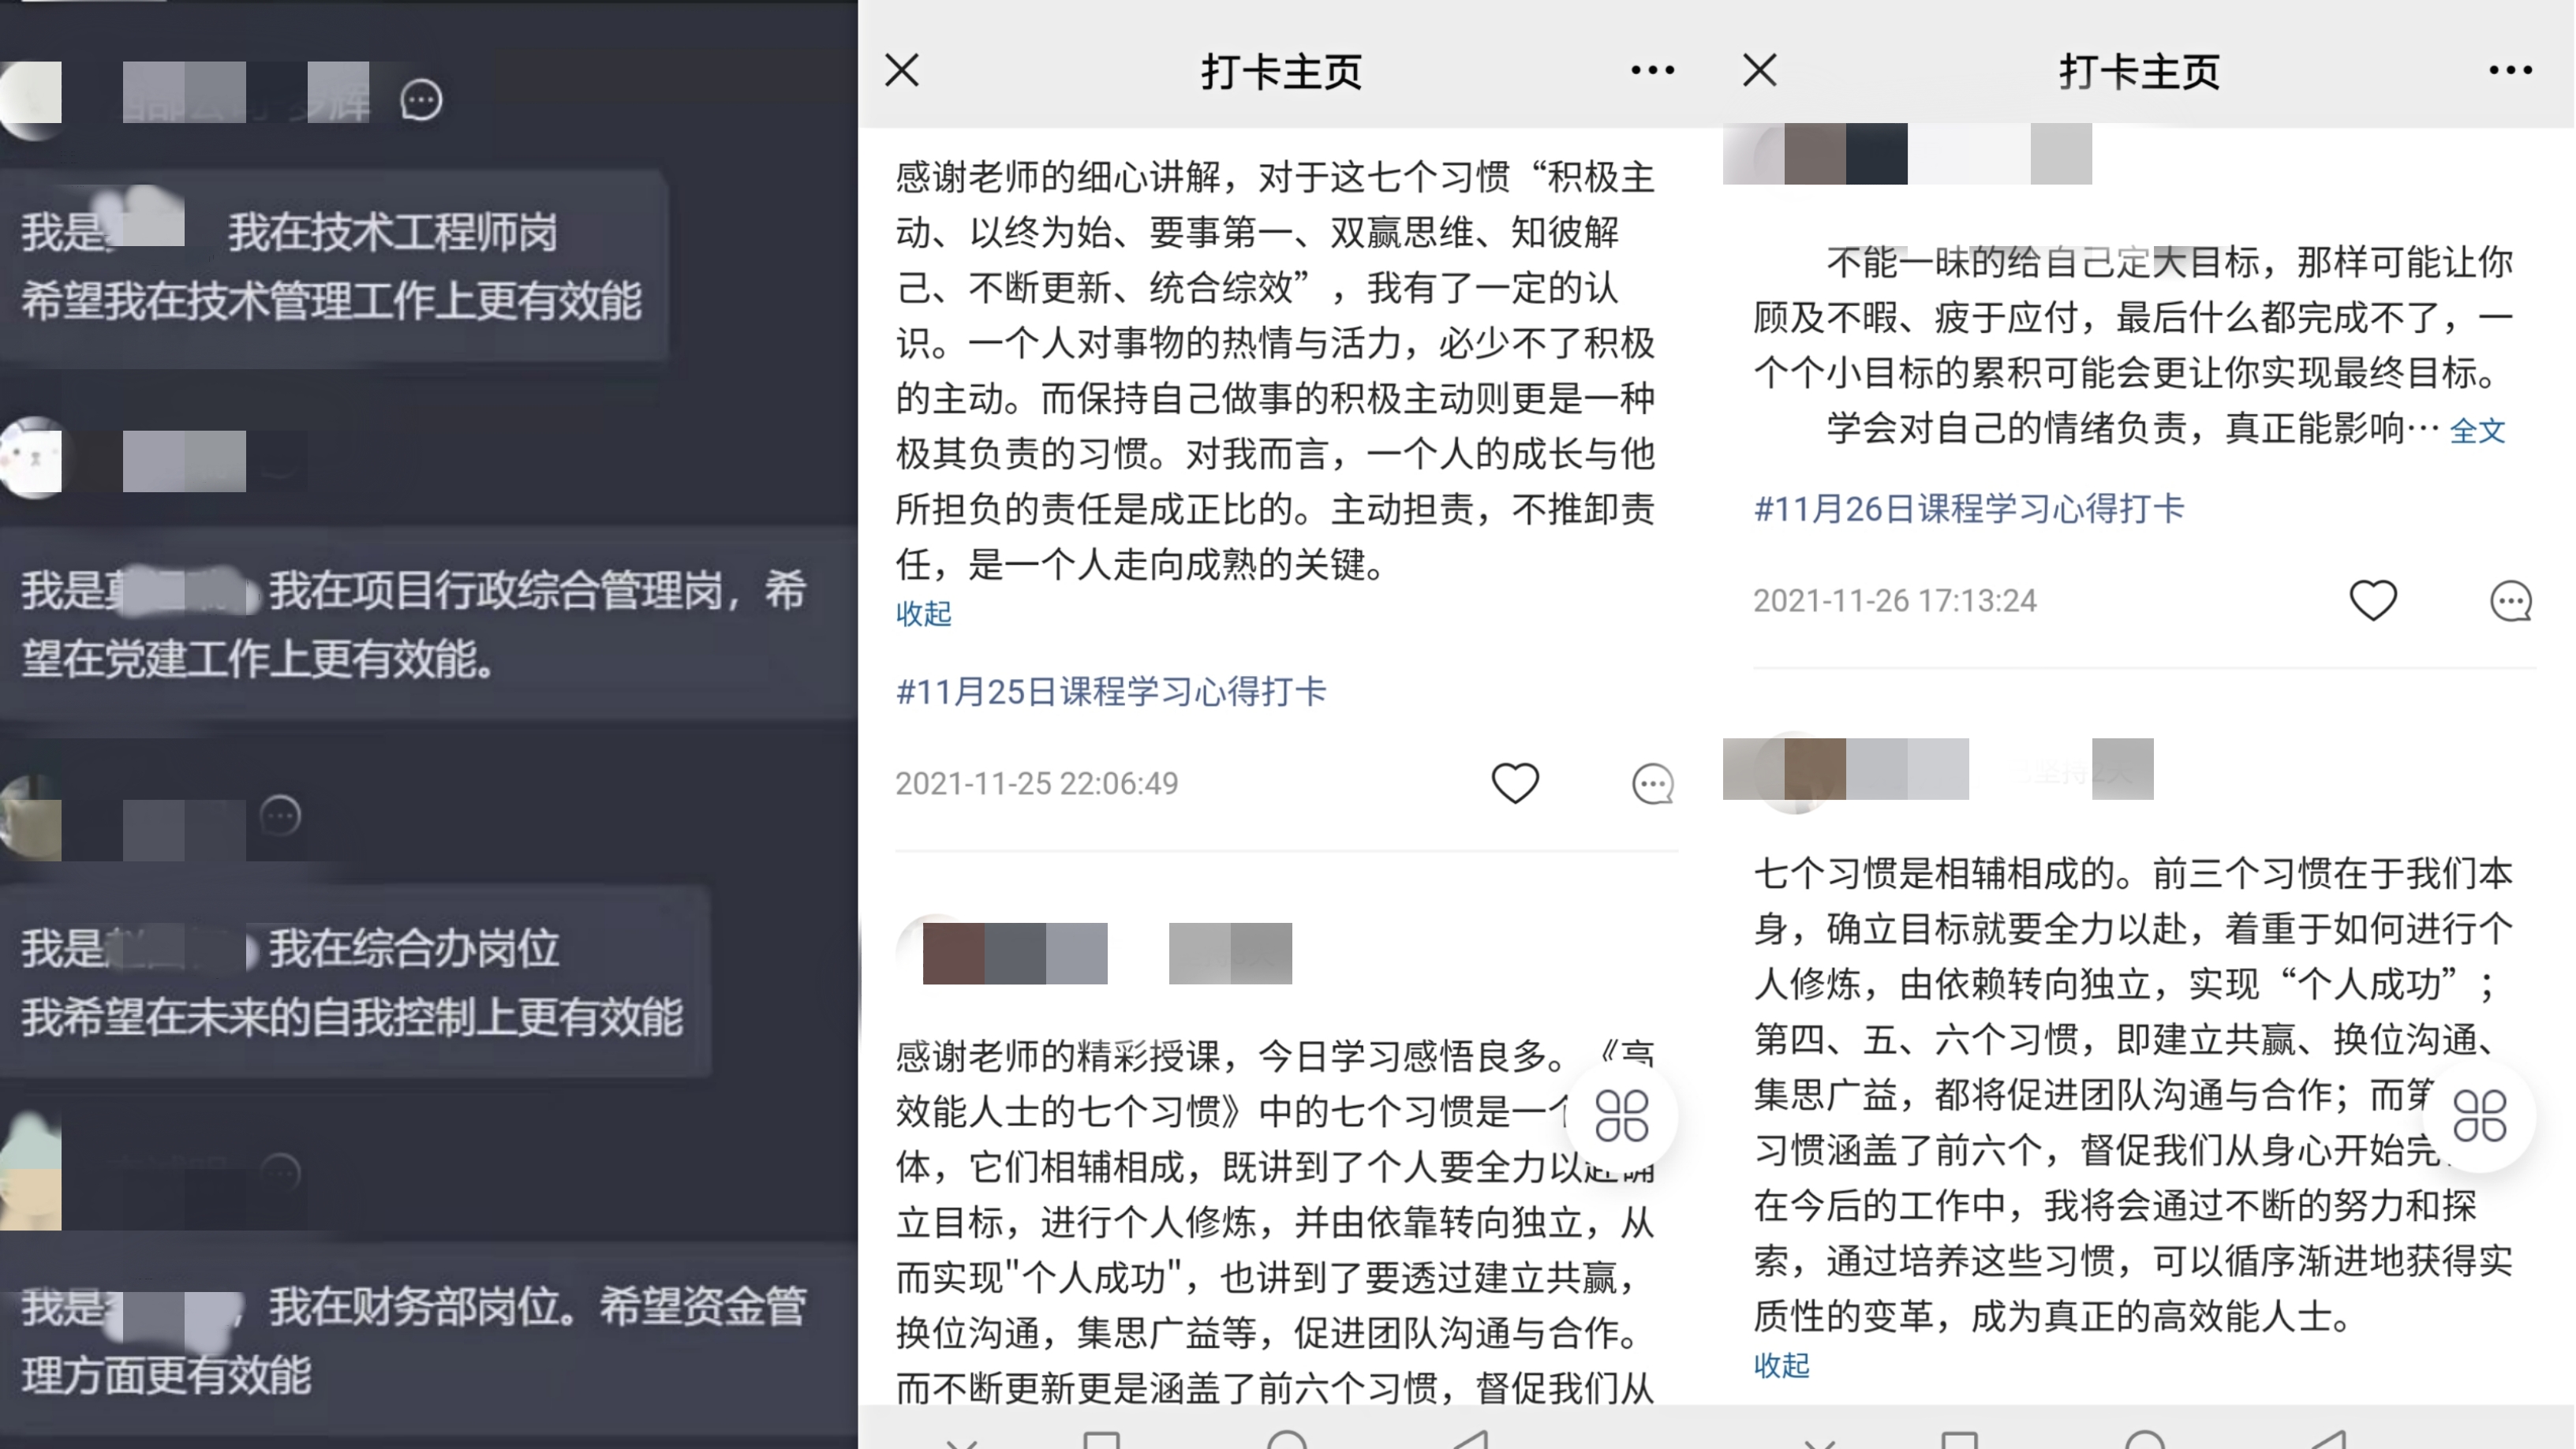Tap the floating four-circle menu in right panel
The image size is (2576, 1449).
pyautogui.click(x=2479, y=1116)
